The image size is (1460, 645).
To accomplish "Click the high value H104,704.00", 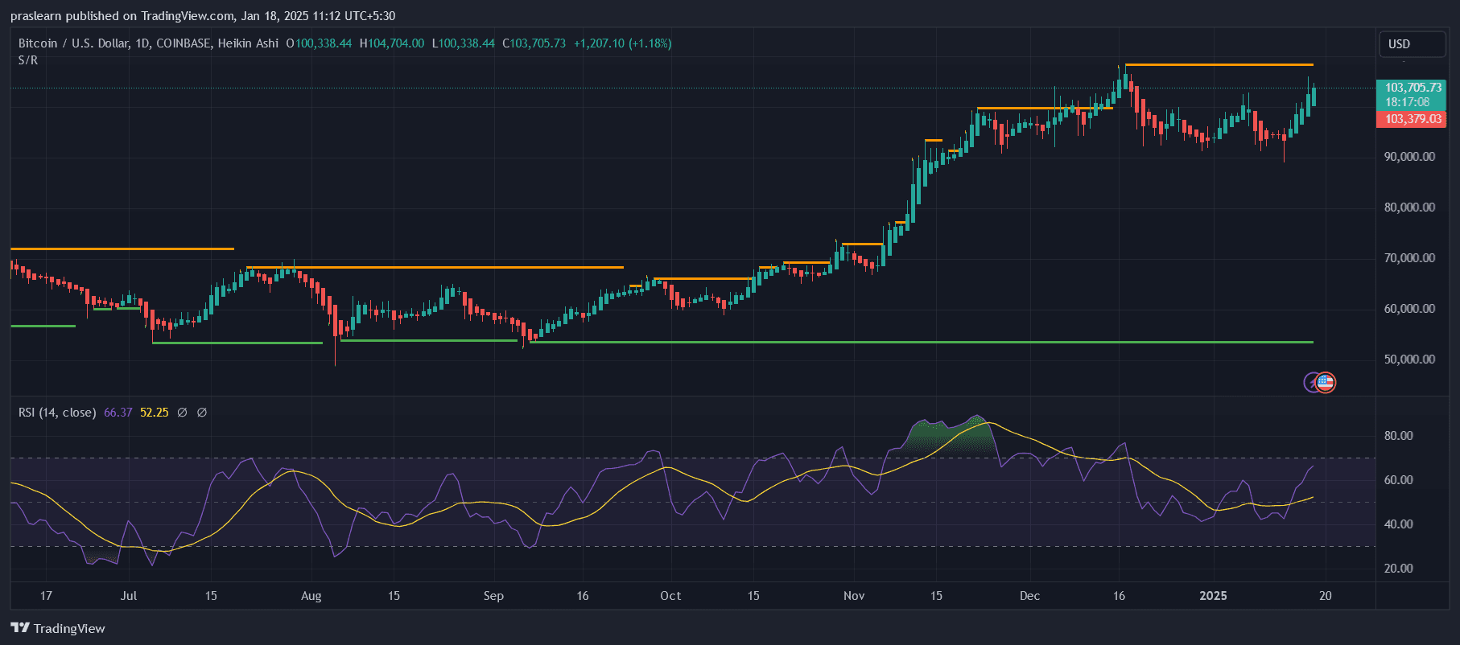I will pos(392,43).
